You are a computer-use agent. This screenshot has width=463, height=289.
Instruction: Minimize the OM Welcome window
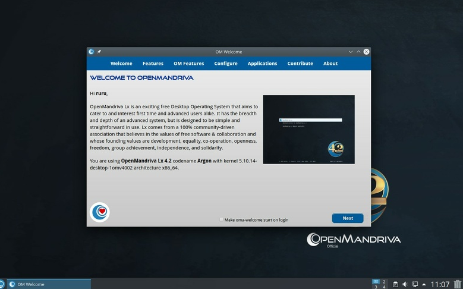351,52
